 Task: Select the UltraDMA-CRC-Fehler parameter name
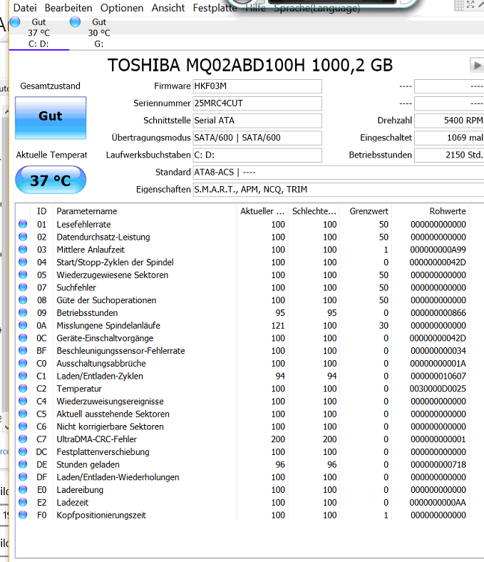[97, 439]
